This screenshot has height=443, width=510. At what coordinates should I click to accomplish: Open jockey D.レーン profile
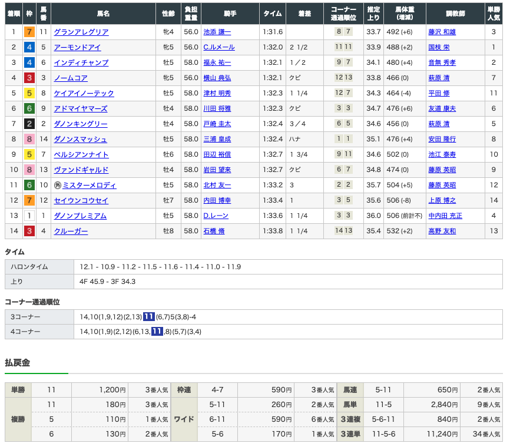(216, 216)
